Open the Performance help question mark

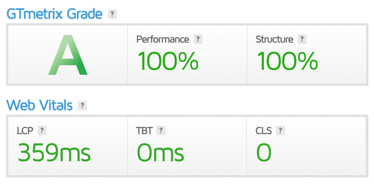tap(198, 39)
